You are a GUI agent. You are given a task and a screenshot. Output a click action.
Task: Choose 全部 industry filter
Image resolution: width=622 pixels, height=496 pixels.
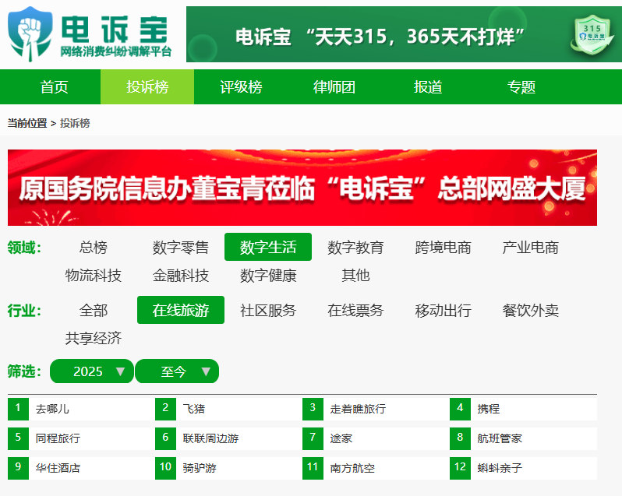(x=94, y=310)
